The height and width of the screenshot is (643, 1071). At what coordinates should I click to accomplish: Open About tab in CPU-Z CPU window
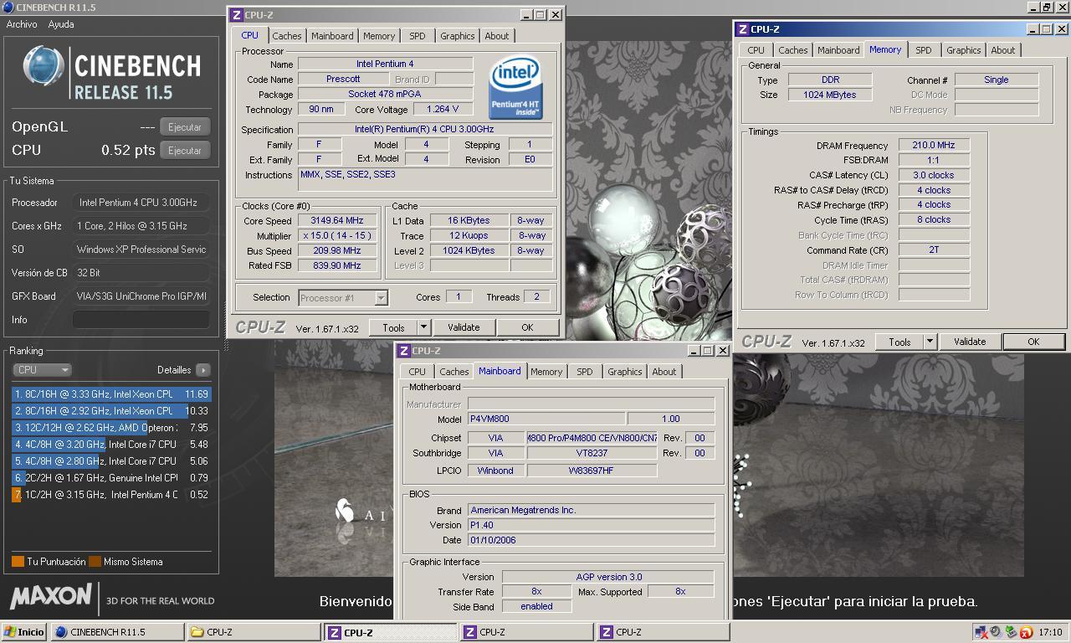pos(497,36)
